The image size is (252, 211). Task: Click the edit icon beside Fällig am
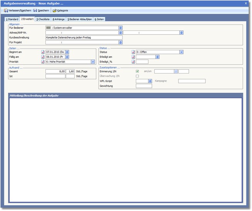[43, 57]
